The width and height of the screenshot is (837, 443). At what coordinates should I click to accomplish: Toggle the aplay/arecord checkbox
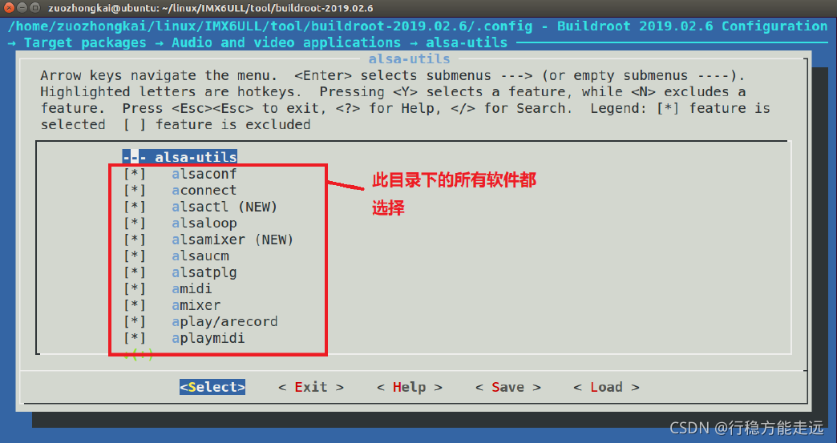tap(135, 322)
